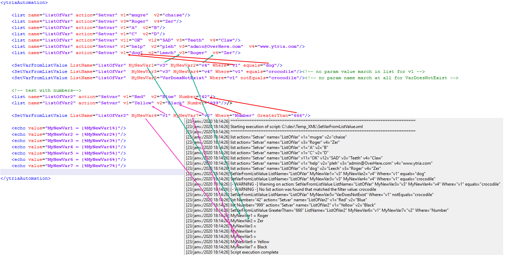Click "MyNewVar7 = Black" in the log output
This screenshot has height=255, width=529.
click(249, 247)
